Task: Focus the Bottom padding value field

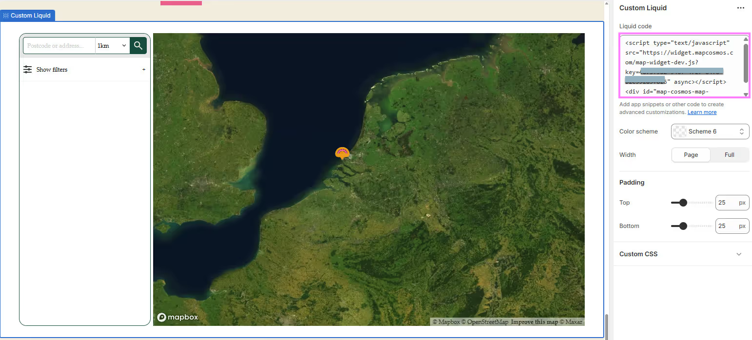Action: pyautogui.click(x=732, y=226)
